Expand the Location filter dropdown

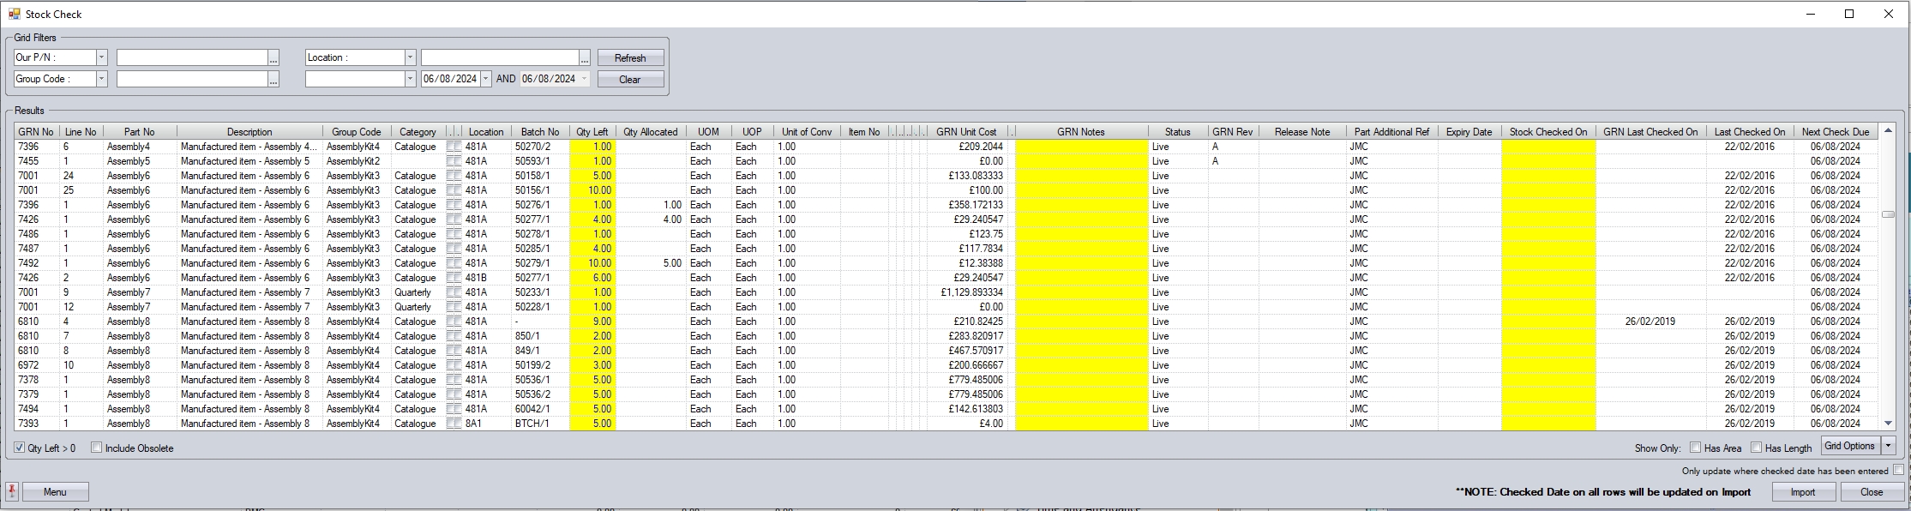click(410, 57)
